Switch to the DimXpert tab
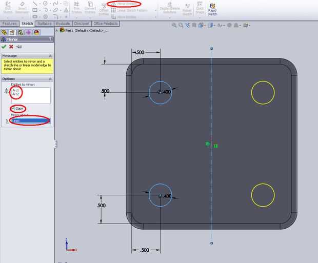Viewport: 318px width, 263px height. tap(82, 24)
